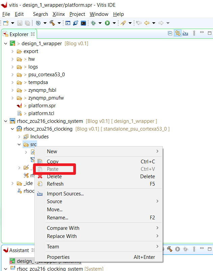Choose New in the context menu
This screenshot has height=271, width=213.
click(99, 152)
